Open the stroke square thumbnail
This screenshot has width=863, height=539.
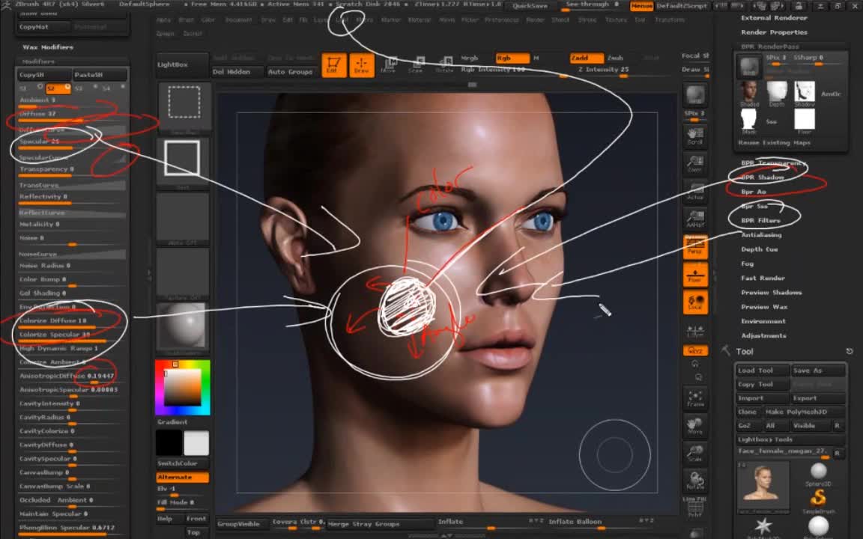182,161
